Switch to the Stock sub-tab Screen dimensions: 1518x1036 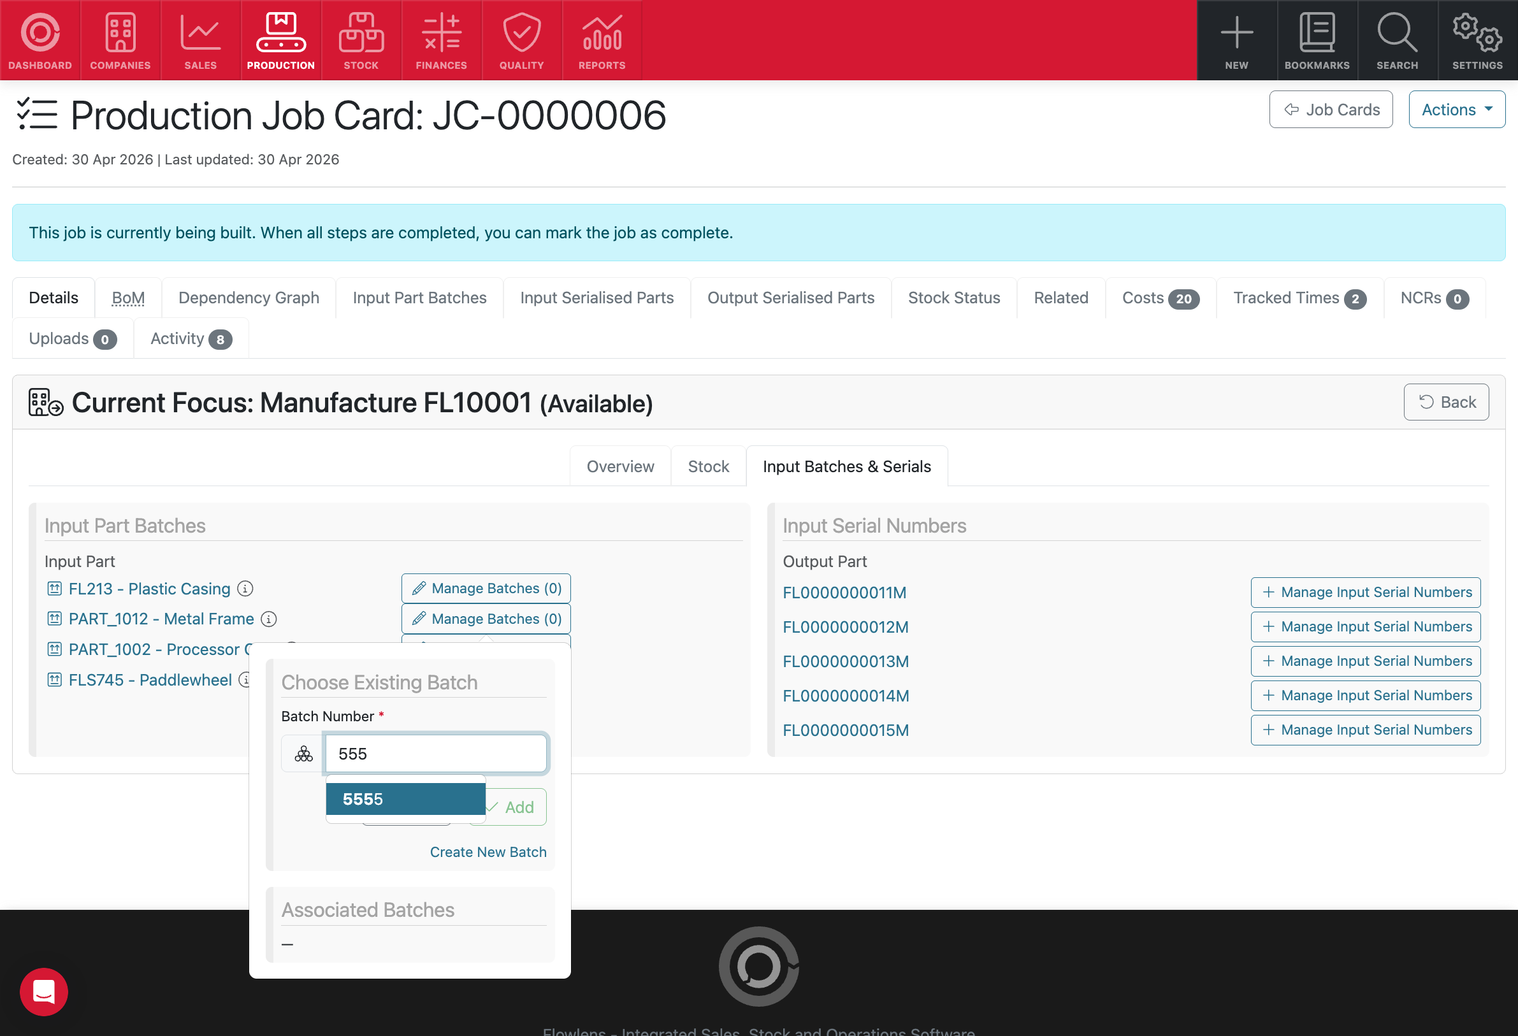click(708, 466)
